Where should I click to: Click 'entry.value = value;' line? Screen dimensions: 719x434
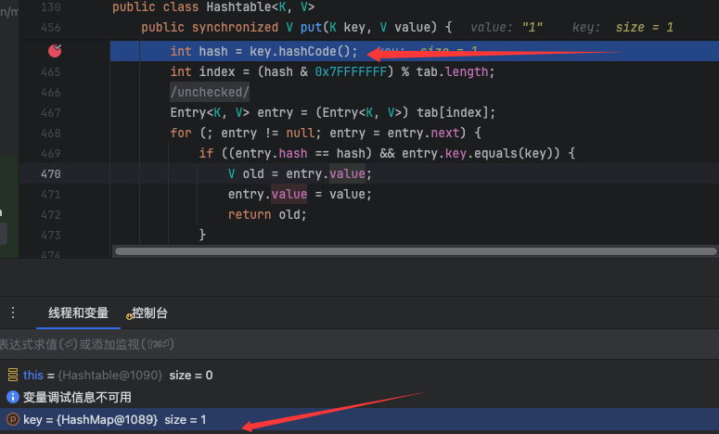pyautogui.click(x=300, y=195)
